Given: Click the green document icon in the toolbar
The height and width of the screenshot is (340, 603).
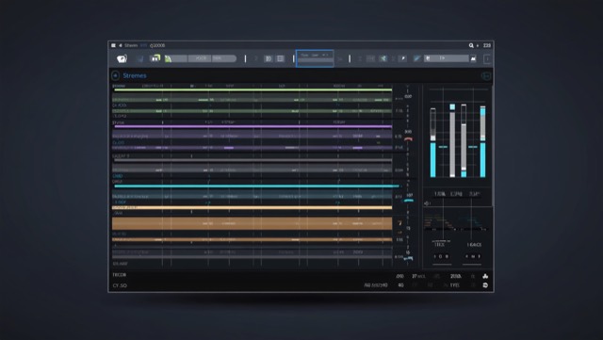Looking at the screenshot, I should (x=168, y=58).
